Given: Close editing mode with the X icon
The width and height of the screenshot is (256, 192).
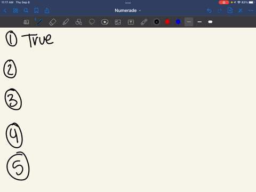Looking at the screenshot, I should [x=241, y=11].
